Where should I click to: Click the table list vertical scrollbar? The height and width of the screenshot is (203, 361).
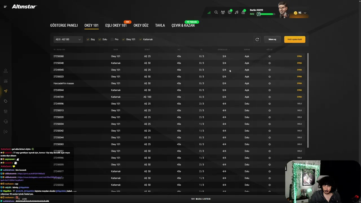pos(308,100)
